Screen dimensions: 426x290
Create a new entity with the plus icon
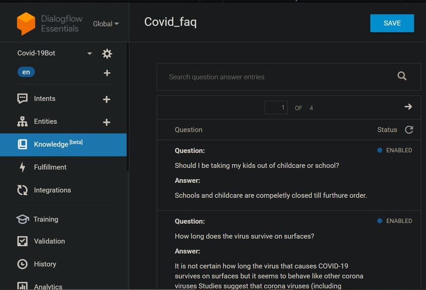(107, 122)
